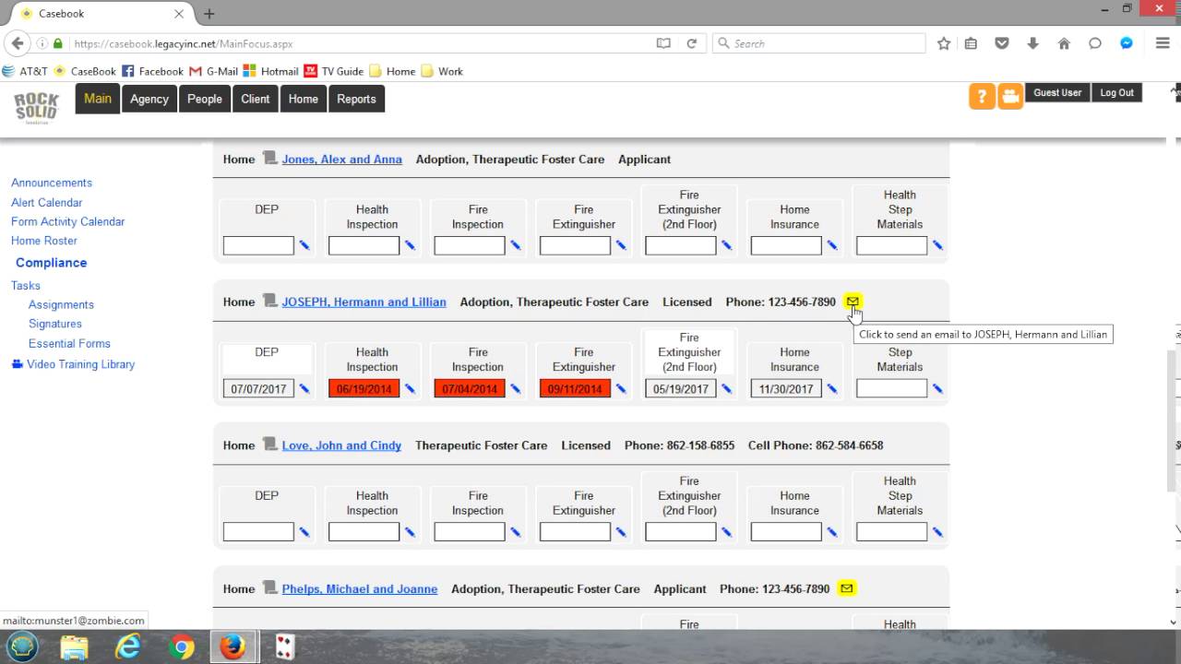This screenshot has height=664, width=1181.
Task: Edit Home Insurance 11/30/2017 pencil icon
Action: point(832,389)
